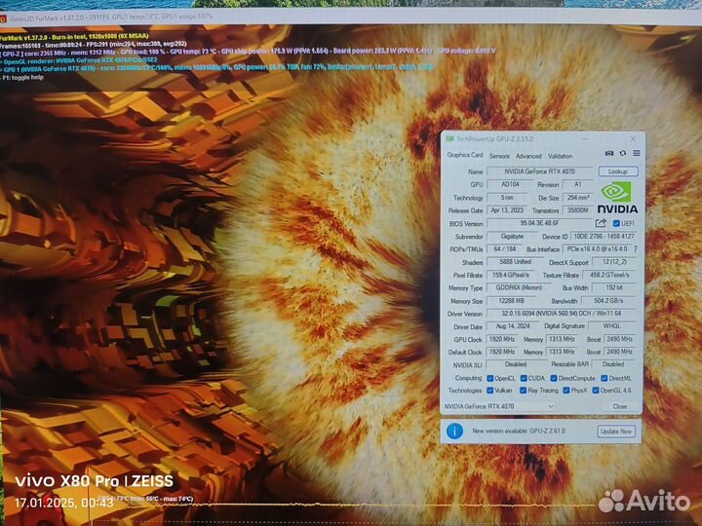Switch to the Sensors tab
This screenshot has height=526, width=702.
499,156
